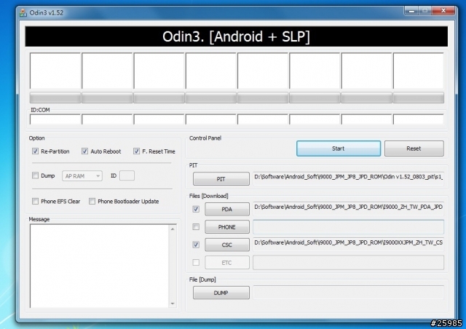Minimize the Odin3 window
Image resolution: width=466 pixels, height=329 pixels.
point(411,11)
